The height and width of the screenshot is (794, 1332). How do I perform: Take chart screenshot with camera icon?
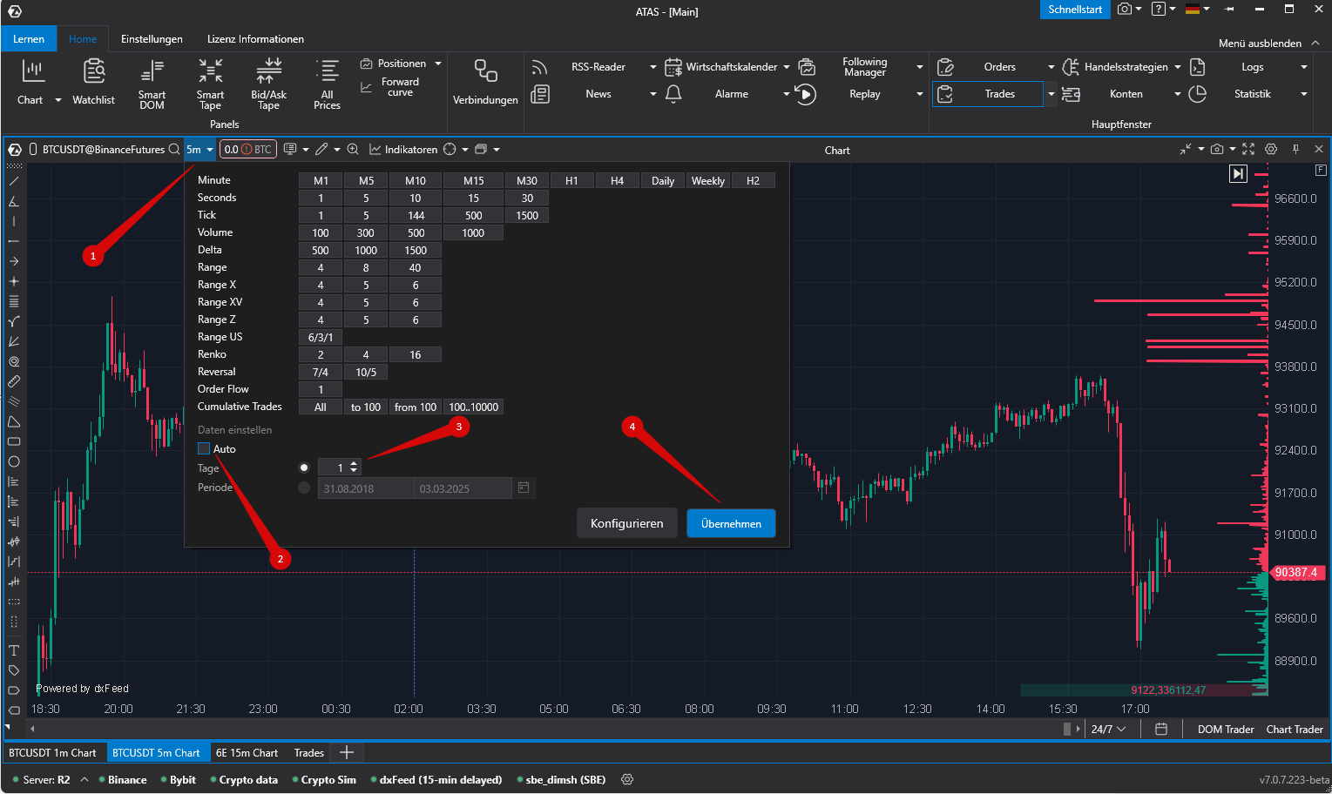point(1217,150)
